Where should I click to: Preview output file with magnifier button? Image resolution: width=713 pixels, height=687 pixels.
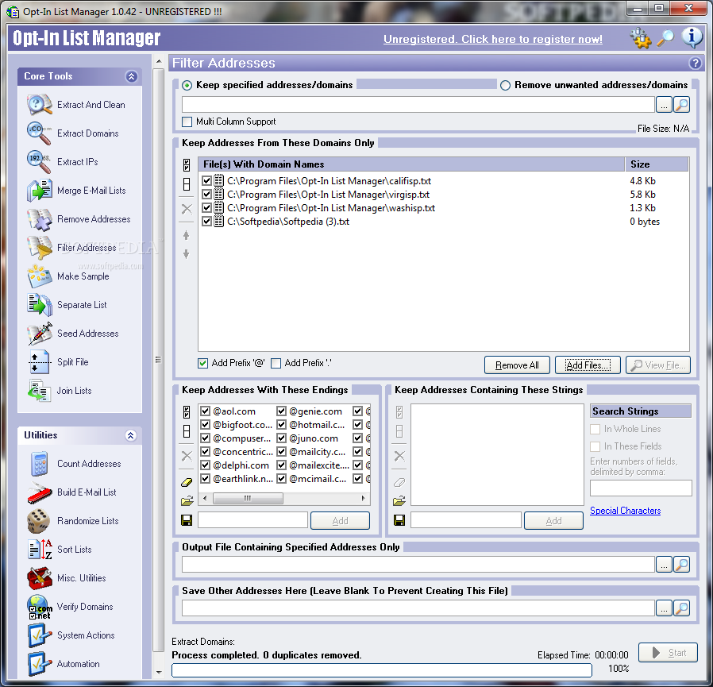[x=681, y=564]
